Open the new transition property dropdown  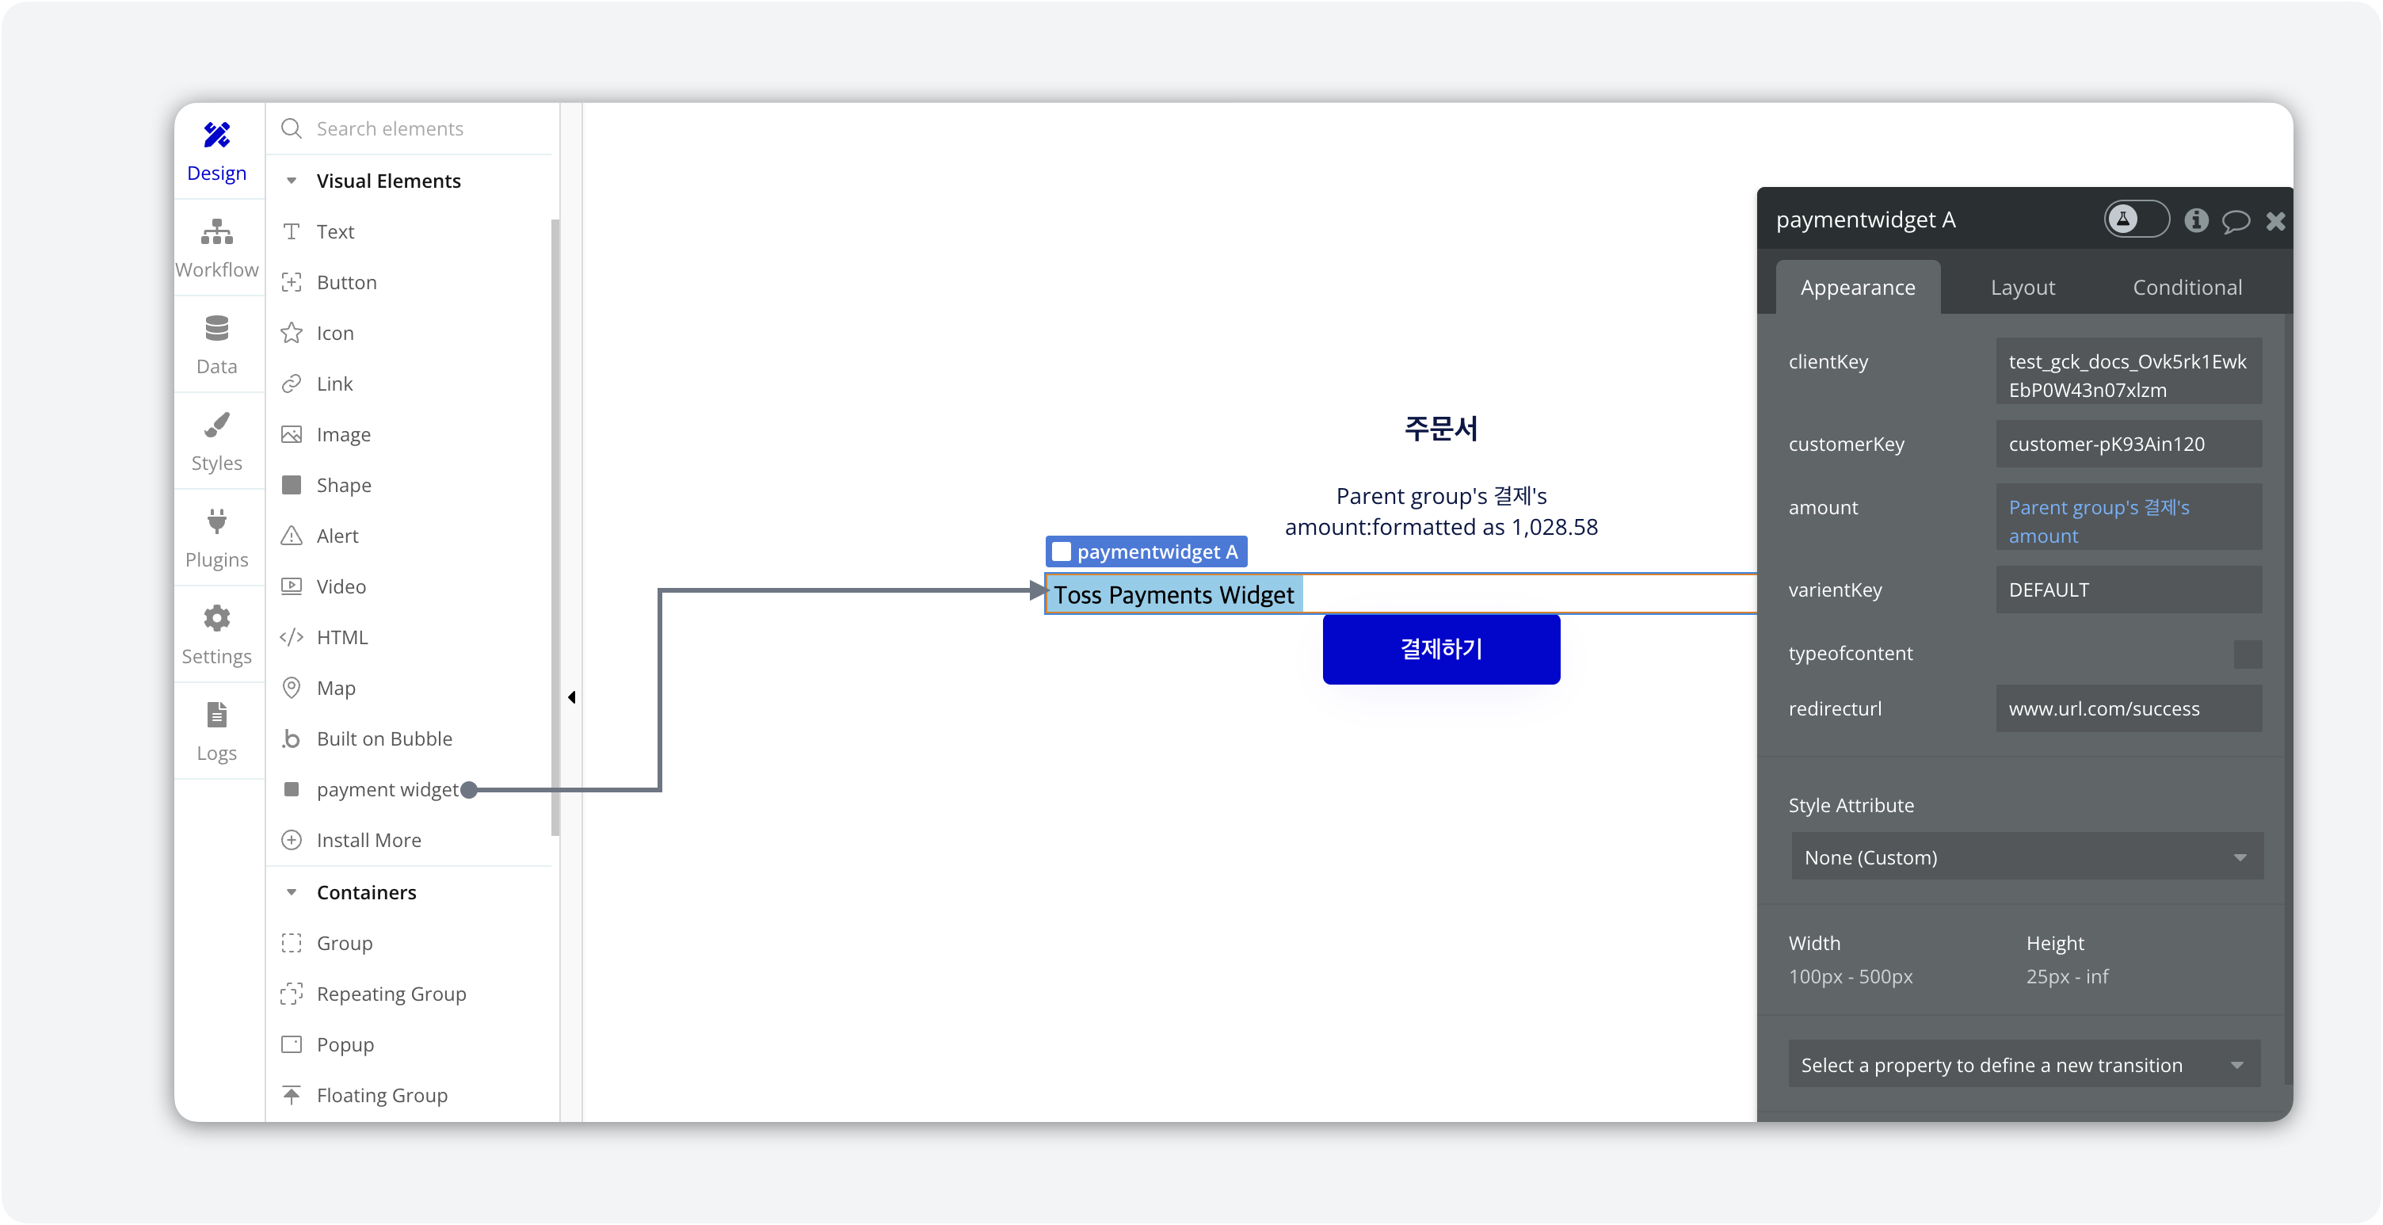click(2024, 1065)
